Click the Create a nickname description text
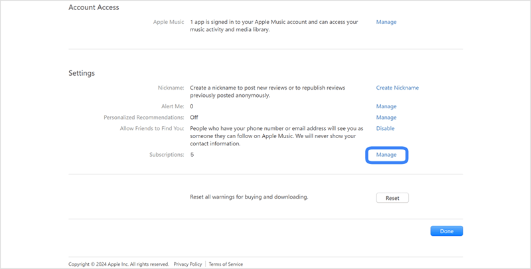Image resolution: width=531 pixels, height=269 pixels. coord(267,92)
